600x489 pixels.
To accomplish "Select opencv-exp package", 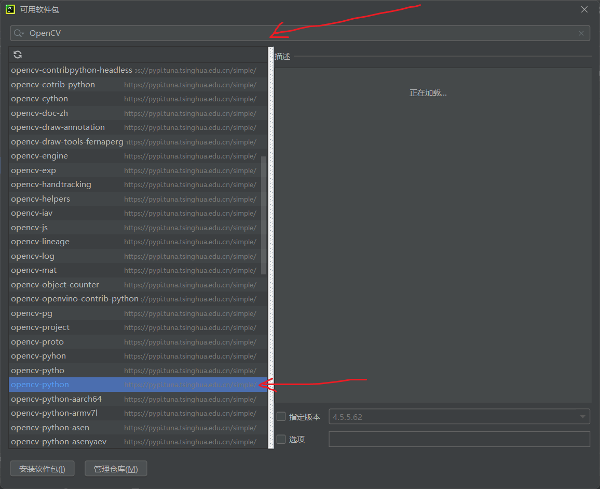I will (138, 170).
